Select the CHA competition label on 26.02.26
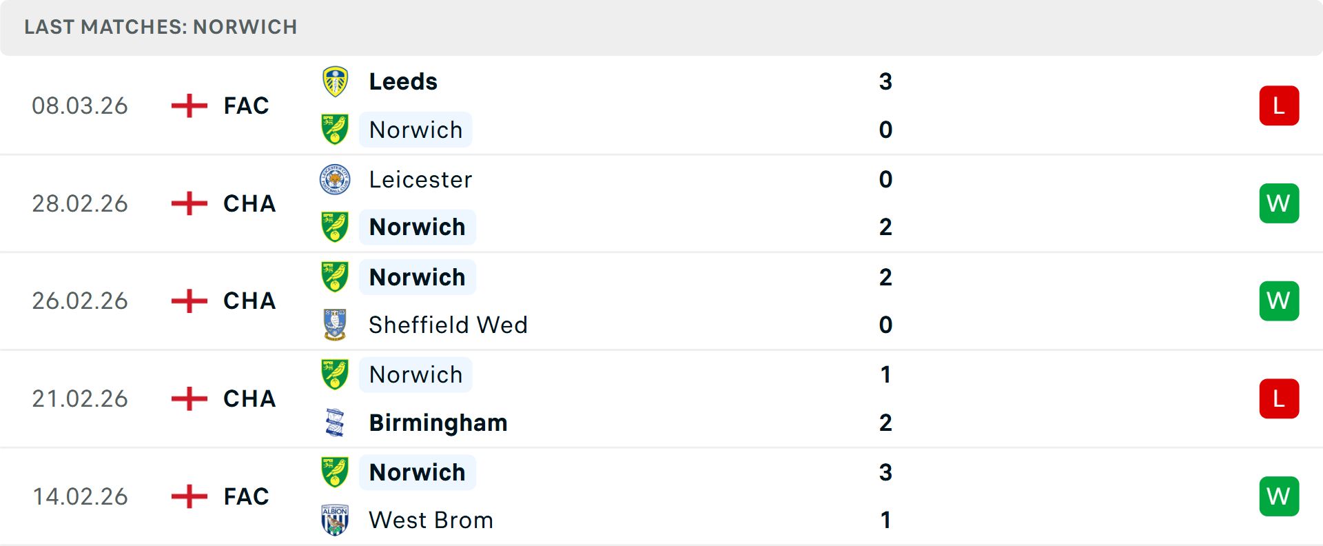This screenshot has height=546, width=1323. [x=249, y=301]
